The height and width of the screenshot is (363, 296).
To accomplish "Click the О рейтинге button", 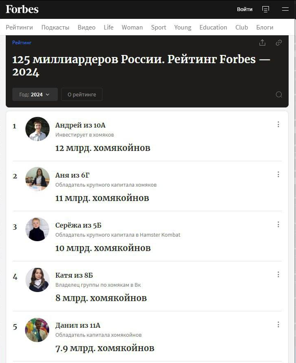I will click(x=82, y=94).
